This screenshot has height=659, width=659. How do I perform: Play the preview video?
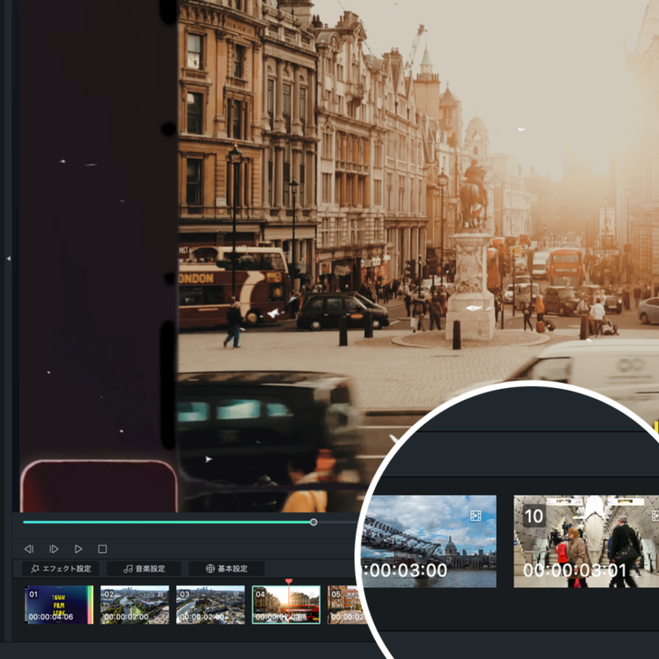(x=78, y=549)
